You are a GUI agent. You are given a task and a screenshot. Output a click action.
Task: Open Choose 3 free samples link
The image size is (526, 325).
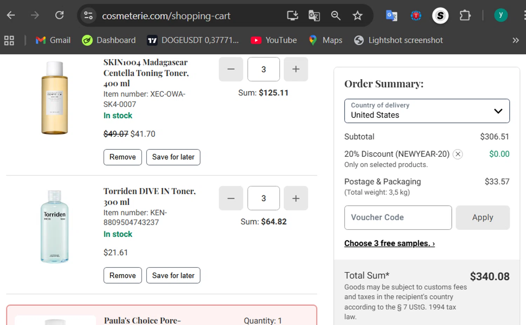click(x=390, y=243)
